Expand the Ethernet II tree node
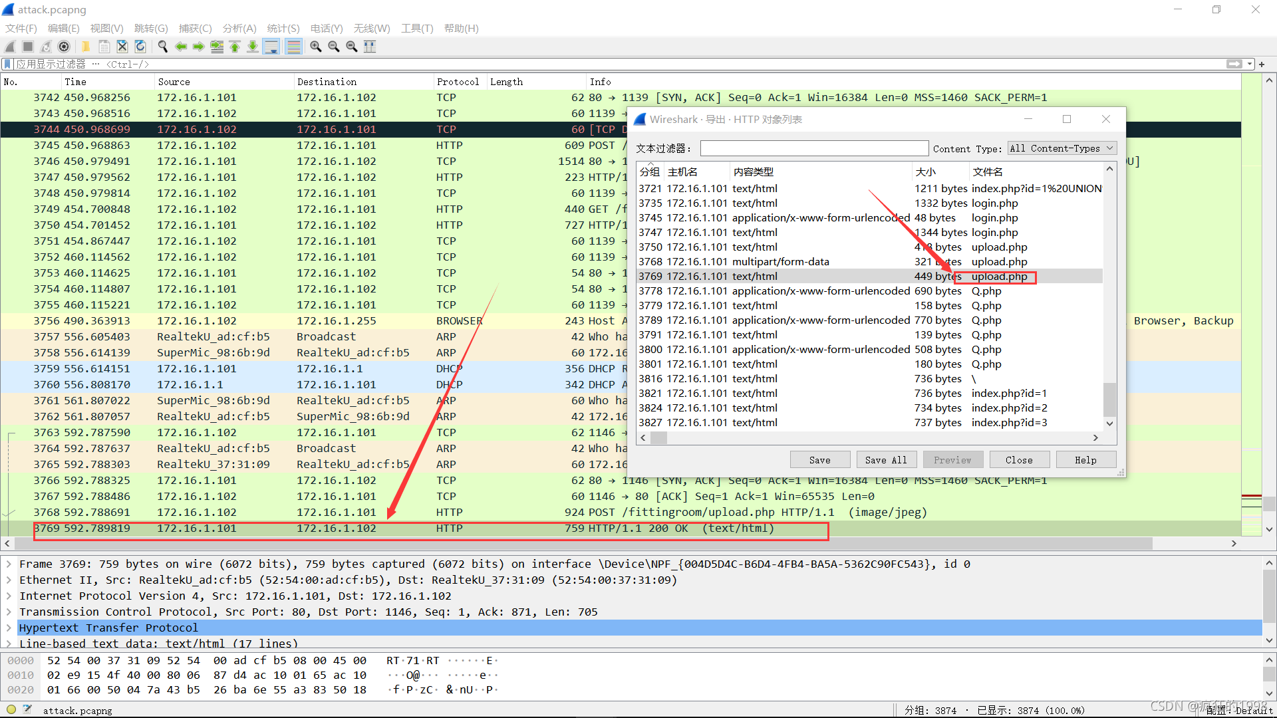Image resolution: width=1277 pixels, height=718 pixels. pos(9,580)
